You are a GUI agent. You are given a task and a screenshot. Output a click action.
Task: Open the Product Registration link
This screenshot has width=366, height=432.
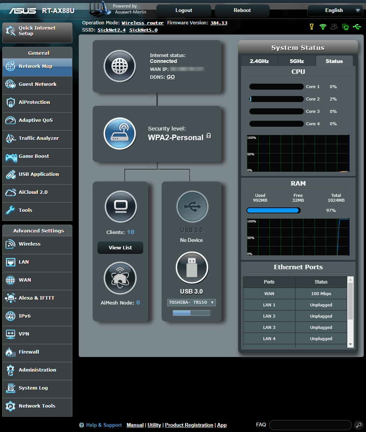pyautogui.click(x=189, y=425)
